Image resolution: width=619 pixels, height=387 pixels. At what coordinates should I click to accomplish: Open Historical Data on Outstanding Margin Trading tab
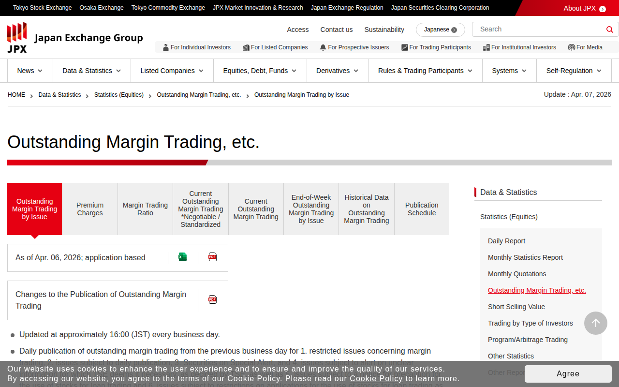coord(367,209)
